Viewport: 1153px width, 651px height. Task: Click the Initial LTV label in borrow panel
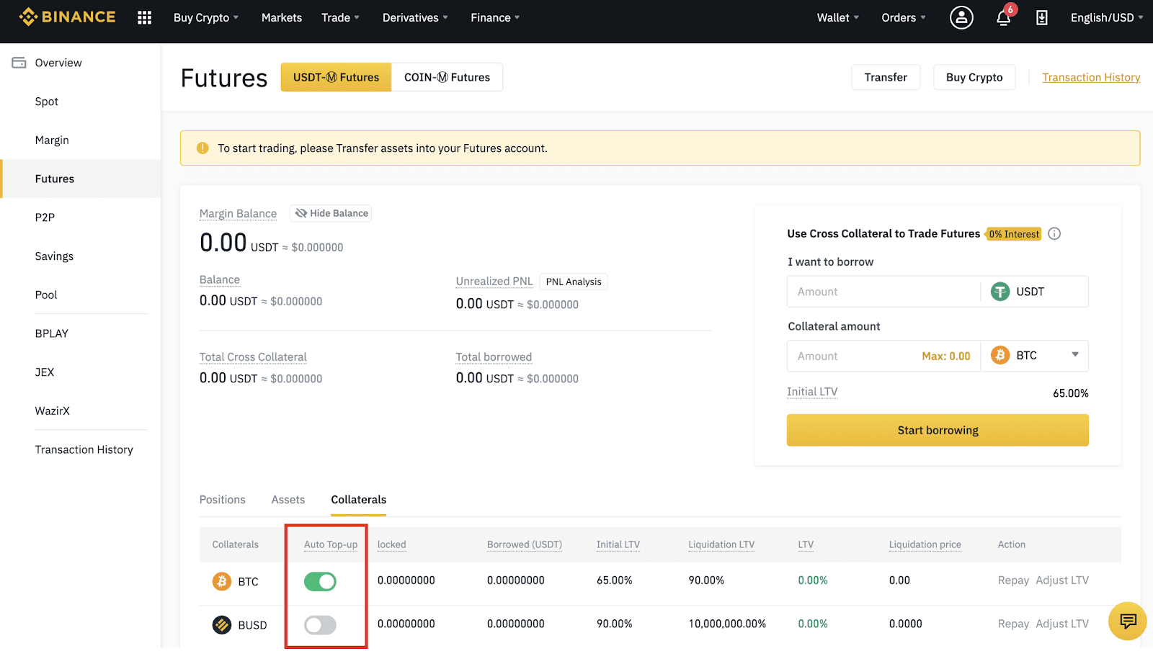812,392
